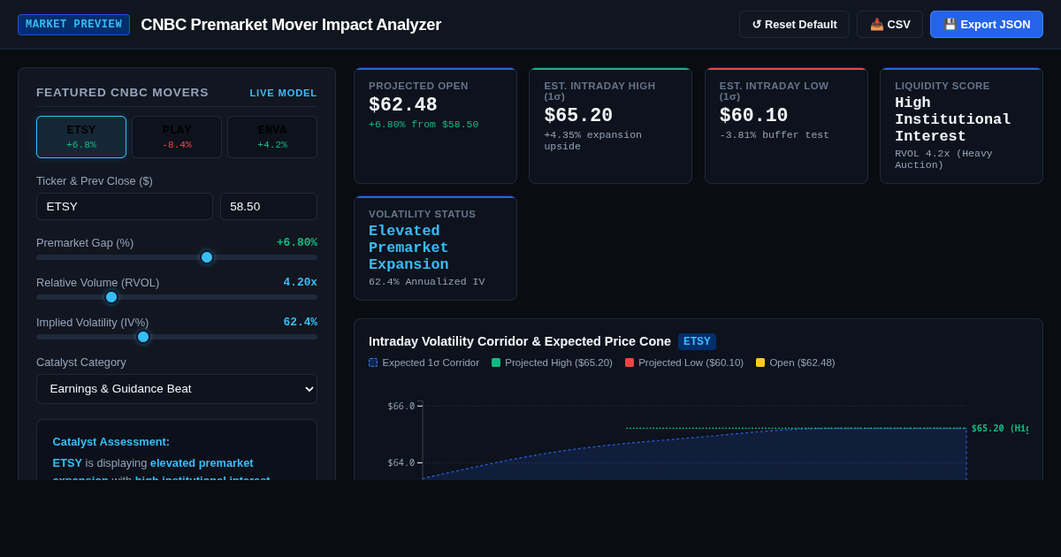Adjust the Premarket Gap slider handle

click(x=207, y=257)
